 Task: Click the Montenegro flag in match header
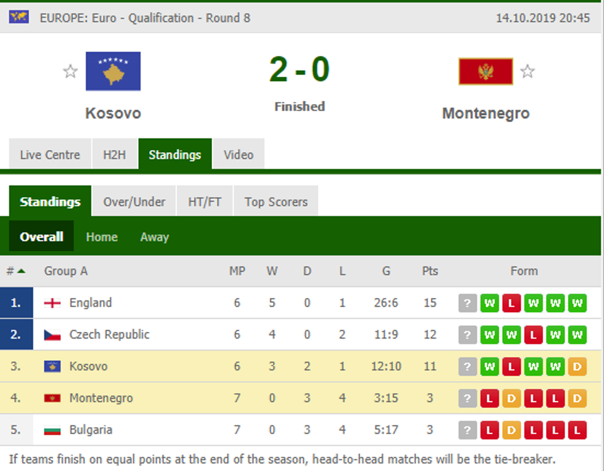tap(486, 71)
